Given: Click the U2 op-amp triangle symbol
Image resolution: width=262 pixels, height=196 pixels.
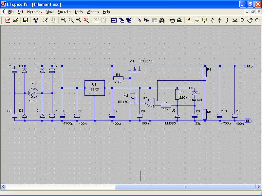Looking at the screenshot, I should coord(150,103).
